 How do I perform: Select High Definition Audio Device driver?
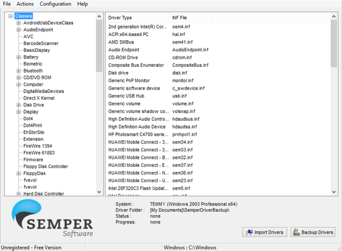point(137,127)
